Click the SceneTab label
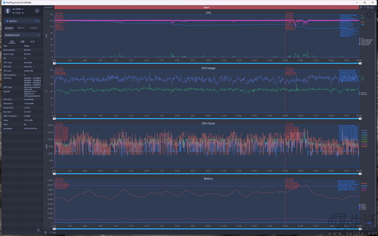The width and height of the screenshot is (378, 236). click(48, 8)
